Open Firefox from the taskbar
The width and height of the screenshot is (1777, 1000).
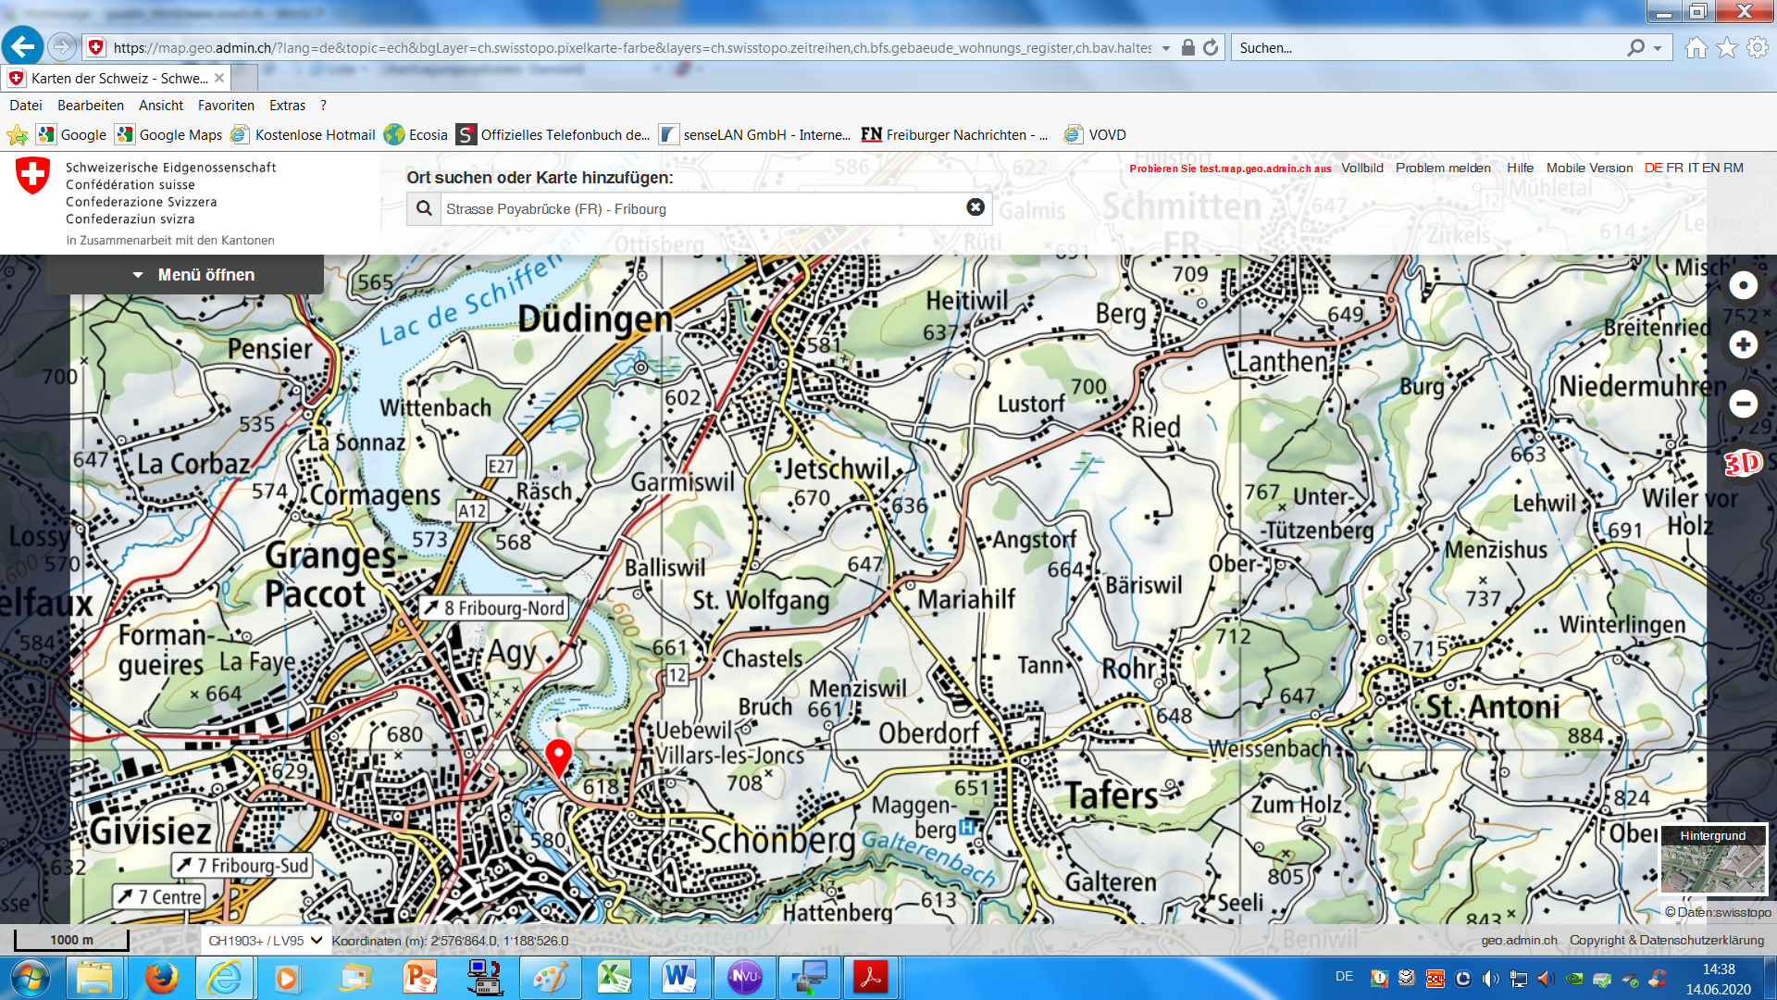(162, 978)
